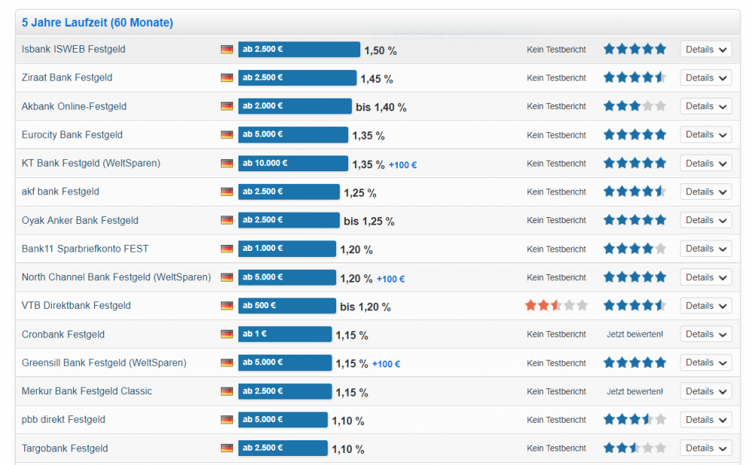752x465 pixels.
Task: Click the flag icon for akf bank Festgeld
Action: pos(227,192)
